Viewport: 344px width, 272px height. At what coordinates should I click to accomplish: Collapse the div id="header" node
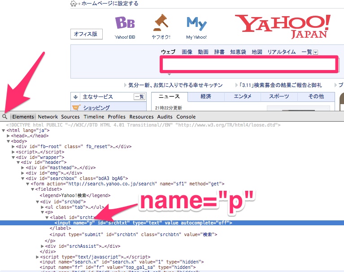click(x=18, y=162)
